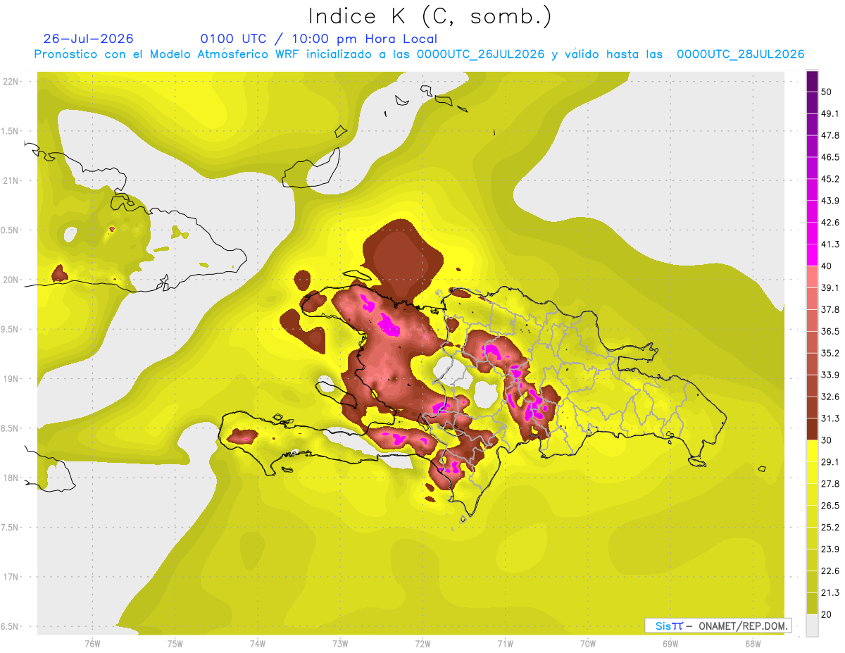Click the legend value "32.6"
This screenshot has height=653, width=845.
(x=830, y=397)
